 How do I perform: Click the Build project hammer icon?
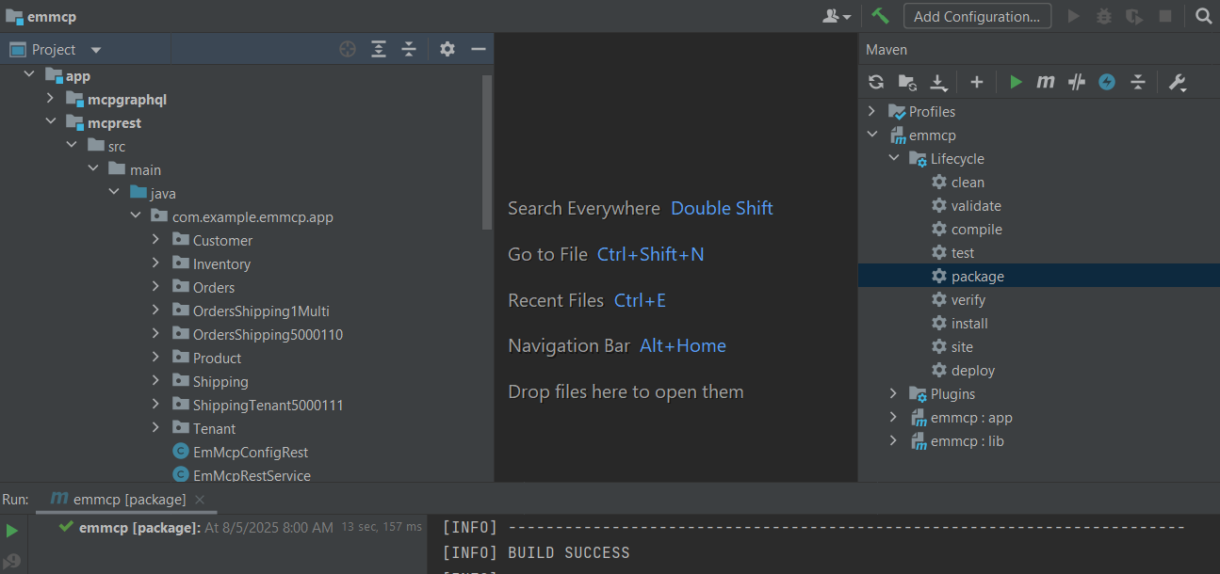pos(880,16)
